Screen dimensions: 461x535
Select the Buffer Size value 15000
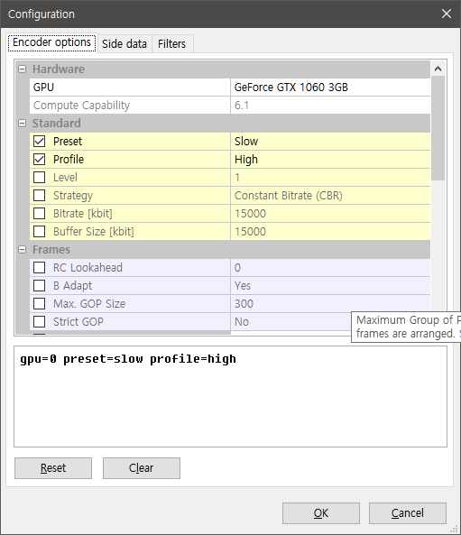[x=330, y=232]
